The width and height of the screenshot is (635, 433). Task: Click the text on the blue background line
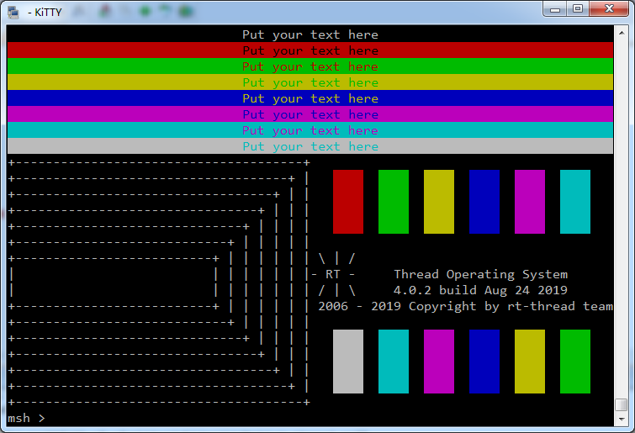310,98
